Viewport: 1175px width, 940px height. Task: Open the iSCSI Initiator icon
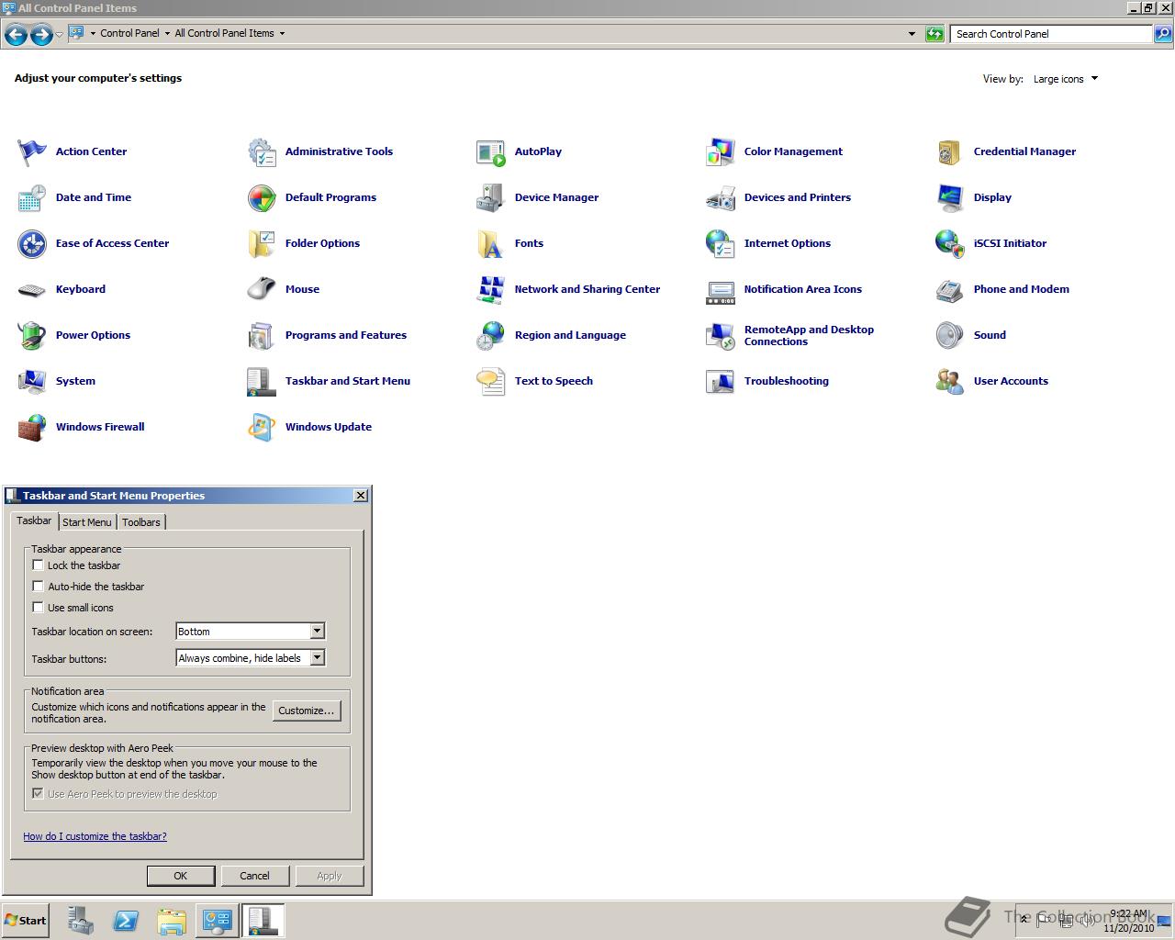click(950, 243)
